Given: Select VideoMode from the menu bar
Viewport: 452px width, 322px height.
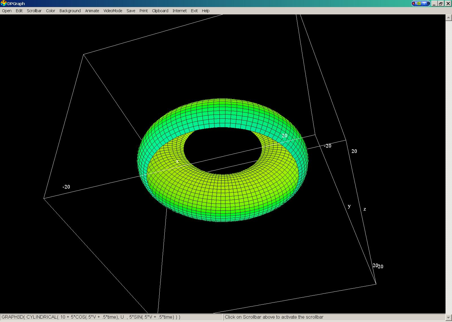Looking at the screenshot, I should click(113, 11).
